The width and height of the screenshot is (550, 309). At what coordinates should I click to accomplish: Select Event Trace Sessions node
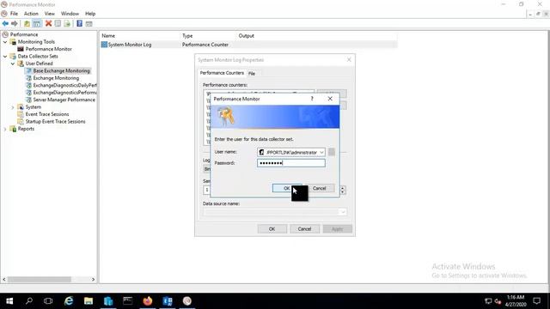click(47, 114)
